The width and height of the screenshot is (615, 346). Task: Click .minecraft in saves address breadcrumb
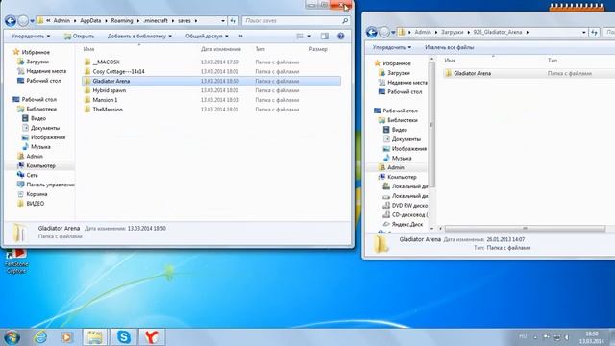(156, 21)
